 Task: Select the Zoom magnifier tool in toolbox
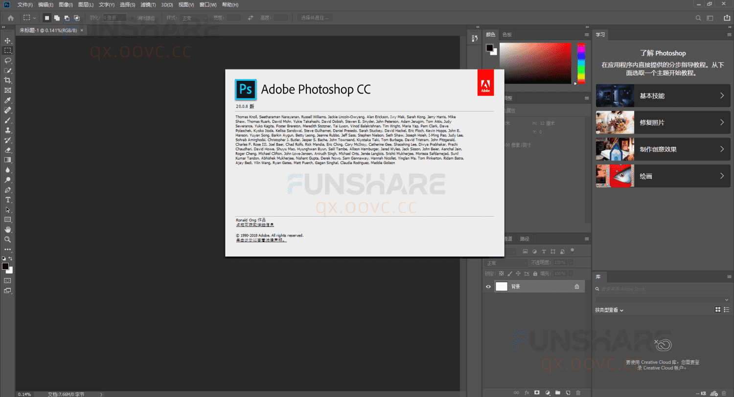[x=8, y=239]
